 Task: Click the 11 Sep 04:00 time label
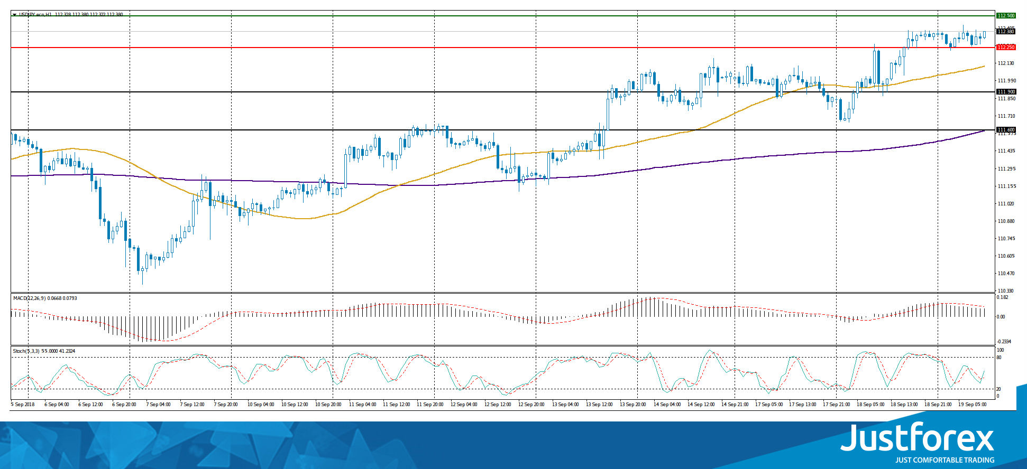click(362, 405)
